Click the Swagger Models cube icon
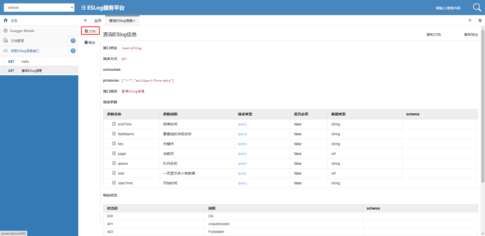The width and height of the screenshot is (485, 236). tap(6, 31)
